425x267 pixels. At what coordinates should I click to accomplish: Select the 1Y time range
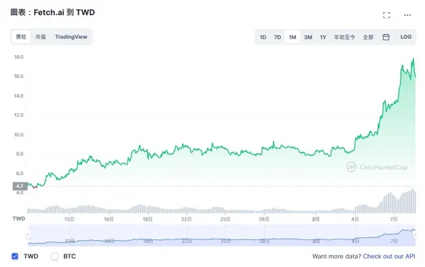coord(323,37)
